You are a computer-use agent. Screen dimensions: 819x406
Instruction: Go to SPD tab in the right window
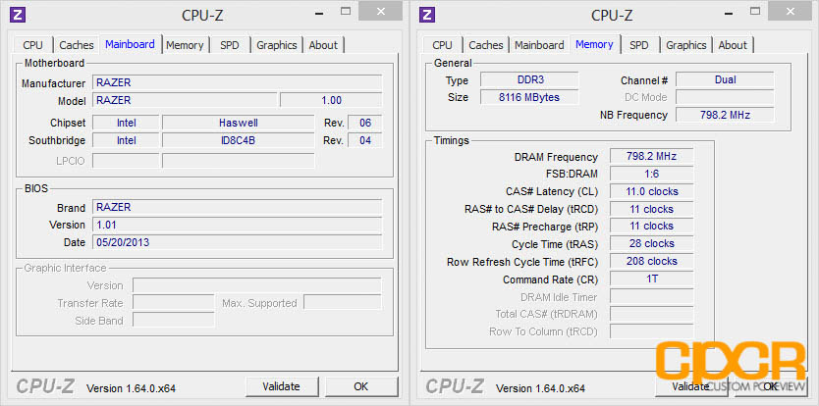638,45
